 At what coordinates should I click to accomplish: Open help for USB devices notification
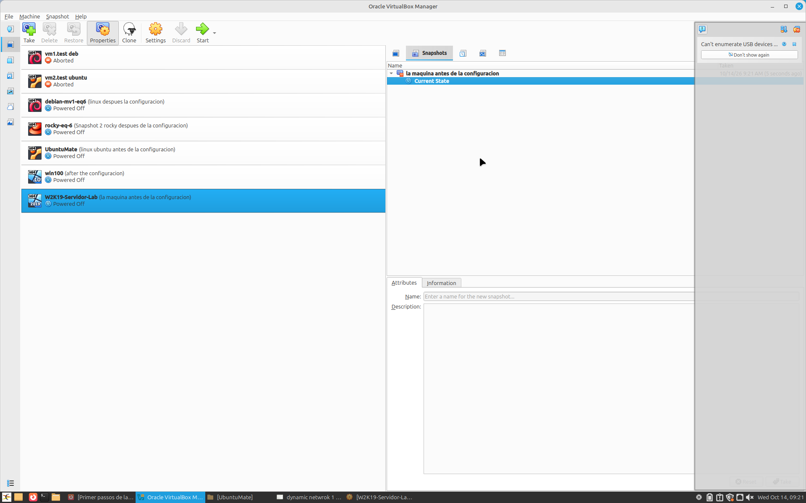pos(784,44)
